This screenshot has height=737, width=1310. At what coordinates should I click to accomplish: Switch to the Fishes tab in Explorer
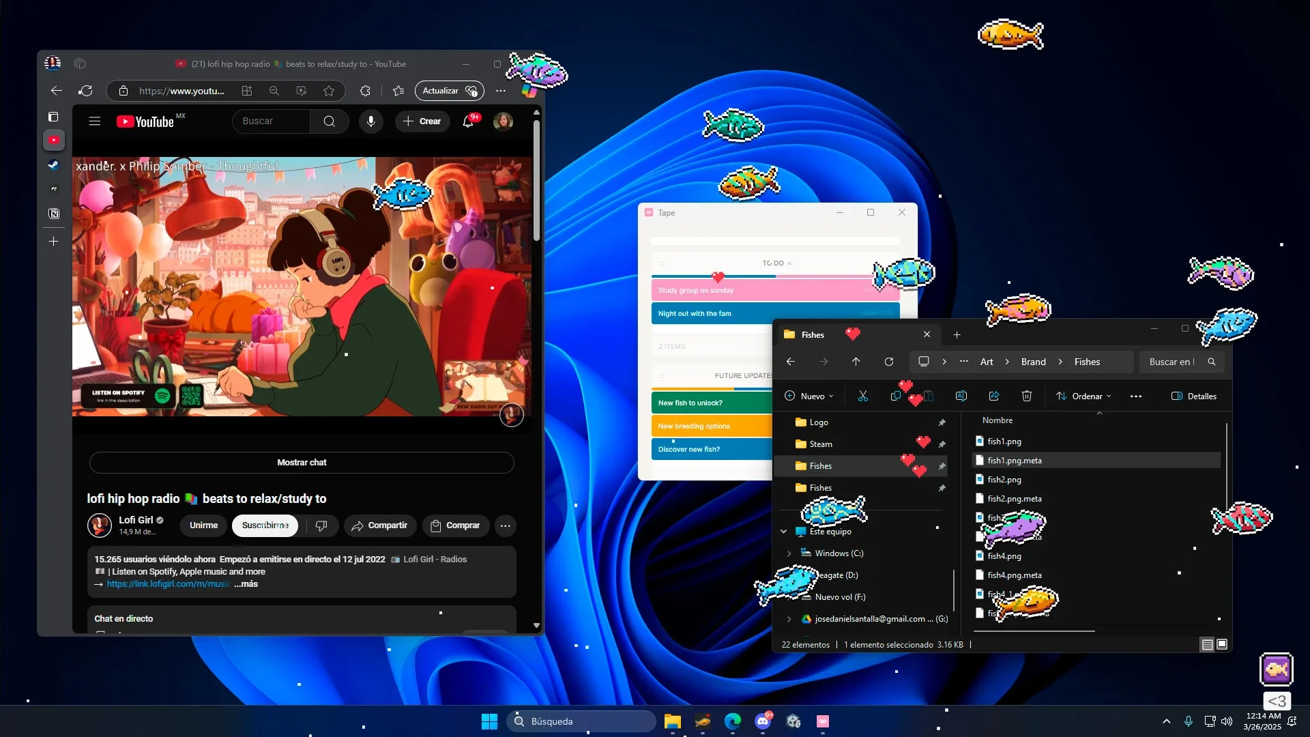click(x=811, y=334)
